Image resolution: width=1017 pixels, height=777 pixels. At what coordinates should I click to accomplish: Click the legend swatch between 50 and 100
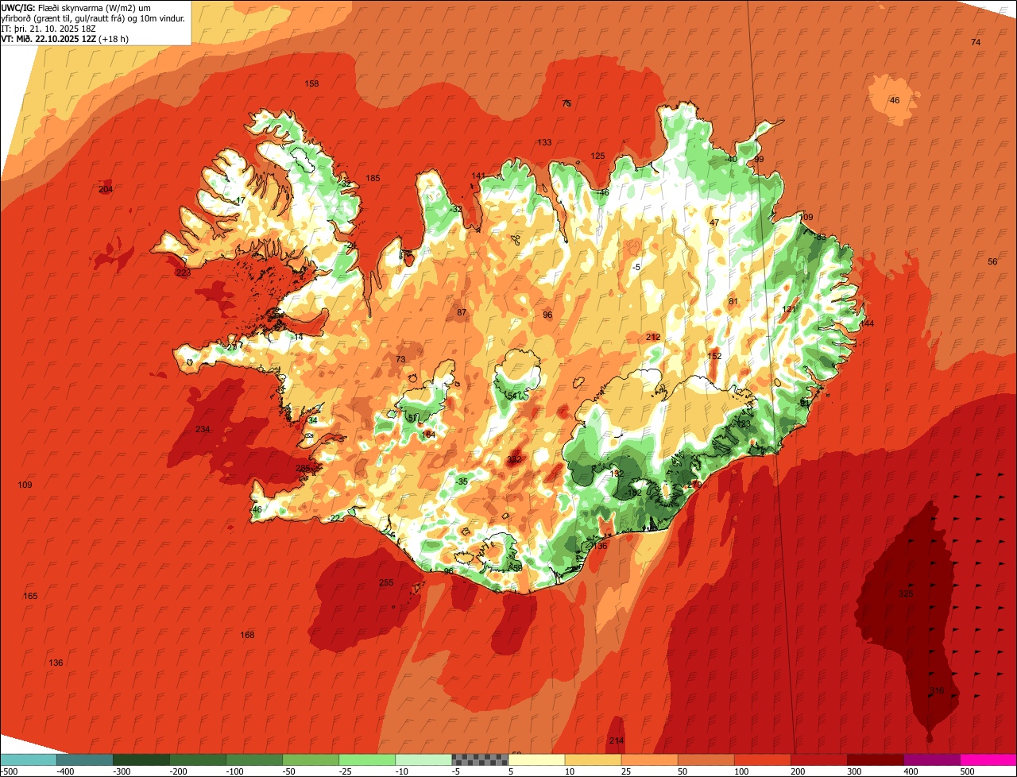tap(706, 760)
